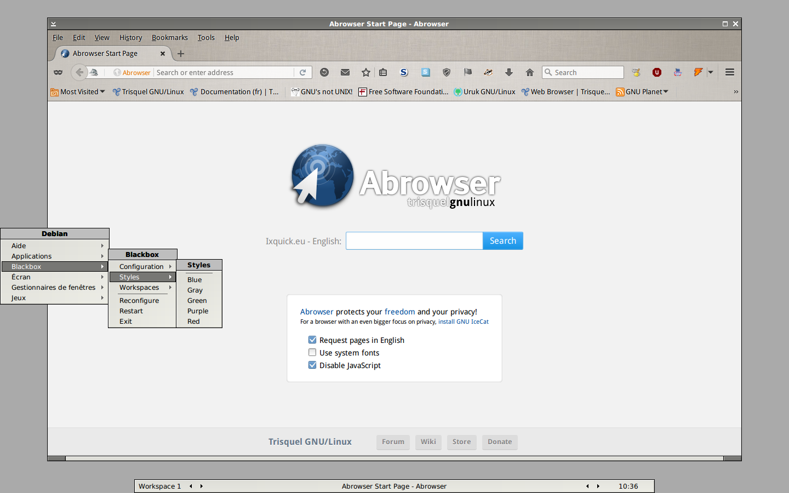The width and height of the screenshot is (789, 493).
Task: Open the Wiki link button
Action: coord(428,442)
